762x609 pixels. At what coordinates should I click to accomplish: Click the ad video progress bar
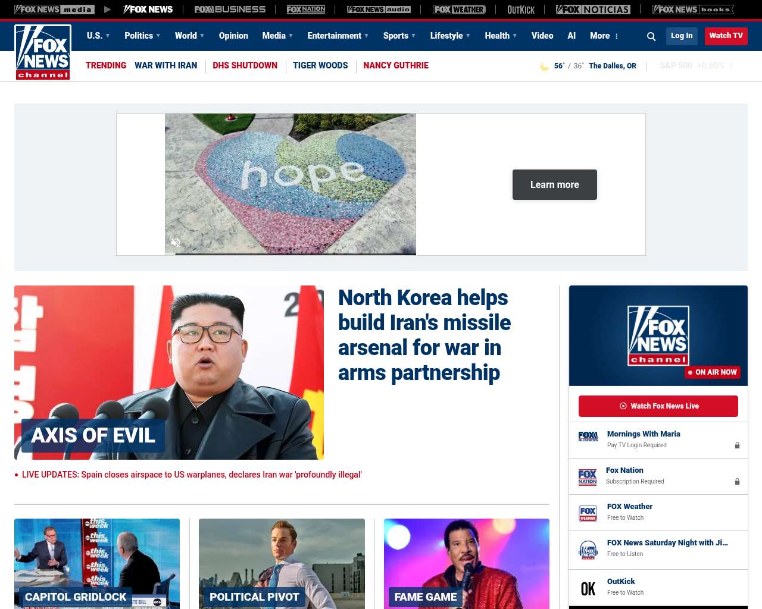(x=291, y=254)
